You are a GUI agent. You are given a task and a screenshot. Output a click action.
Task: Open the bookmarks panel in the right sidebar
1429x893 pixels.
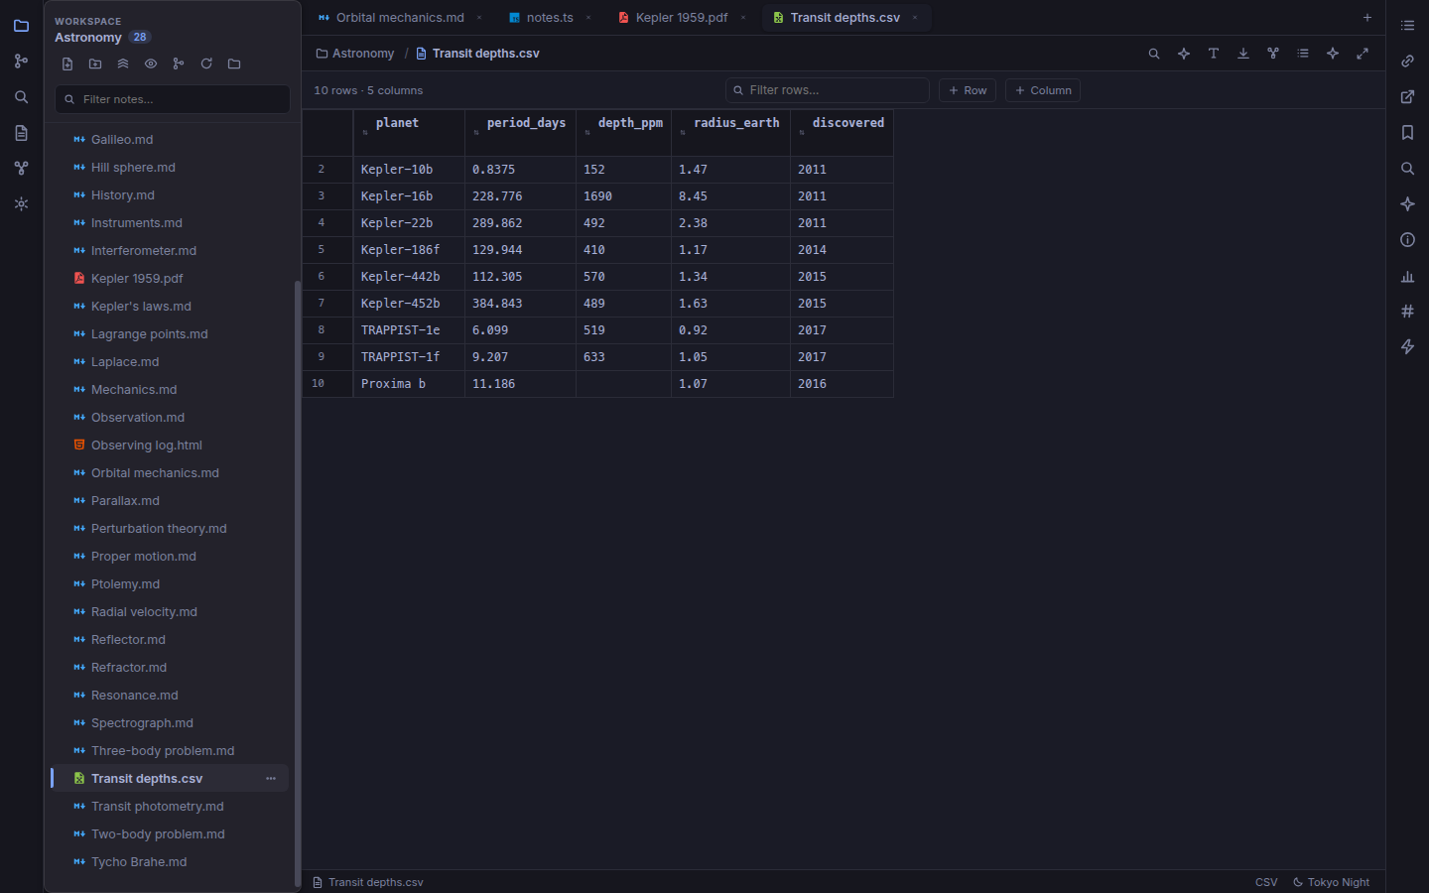(x=1407, y=133)
